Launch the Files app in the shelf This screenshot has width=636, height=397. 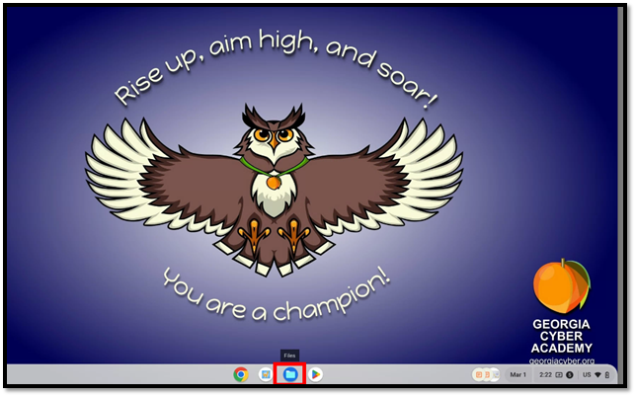coord(289,374)
